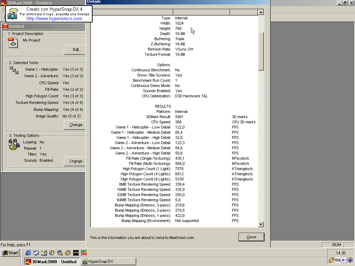Click 'High Polygon Count (8 Lights):' value 5109

point(179,179)
